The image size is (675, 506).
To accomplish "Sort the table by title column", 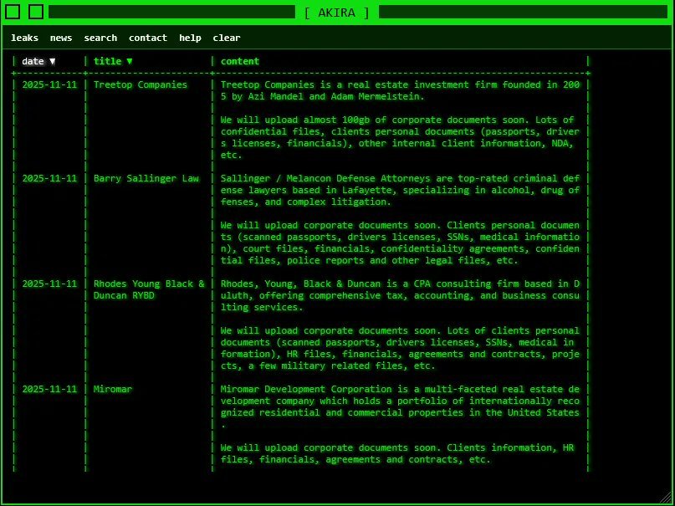I will pyautogui.click(x=113, y=61).
